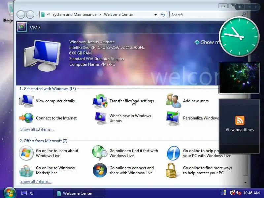Click the slideshow gadget picture
Viewport: 264px width, 198px height.
tap(239, 78)
